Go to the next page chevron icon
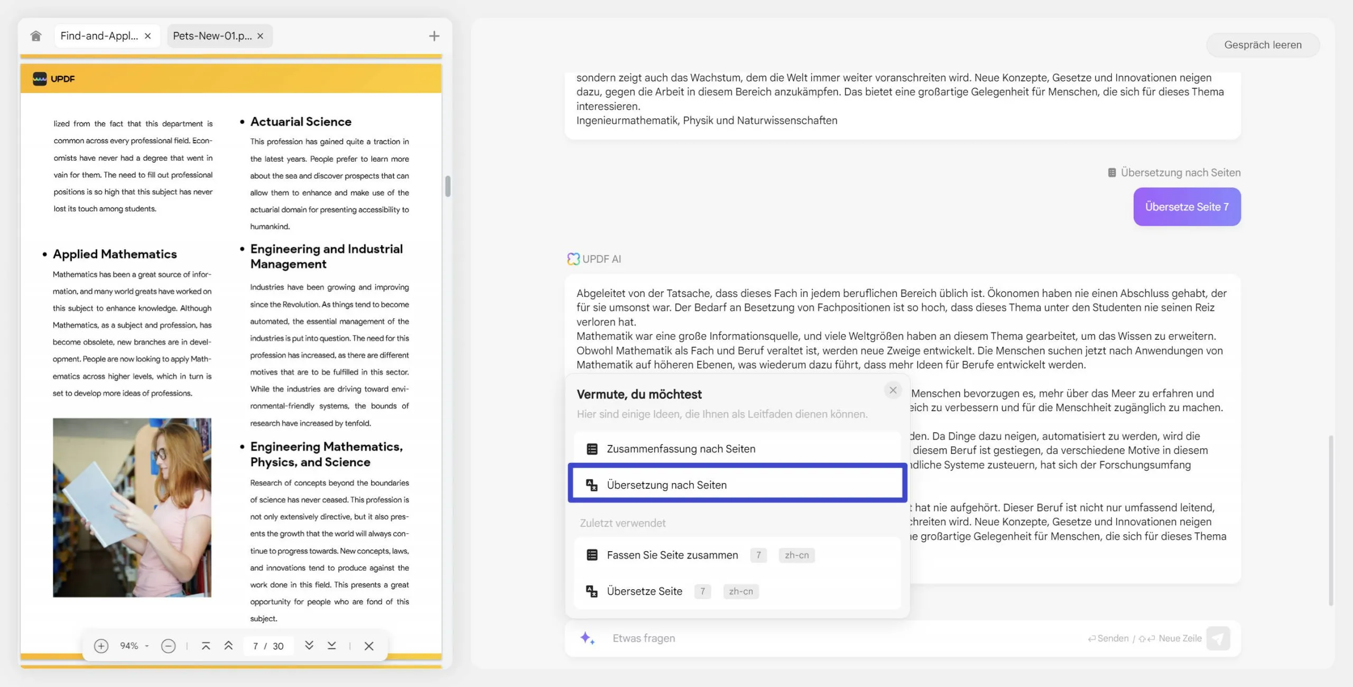The width and height of the screenshot is (1353, 687). click(309, 645)
